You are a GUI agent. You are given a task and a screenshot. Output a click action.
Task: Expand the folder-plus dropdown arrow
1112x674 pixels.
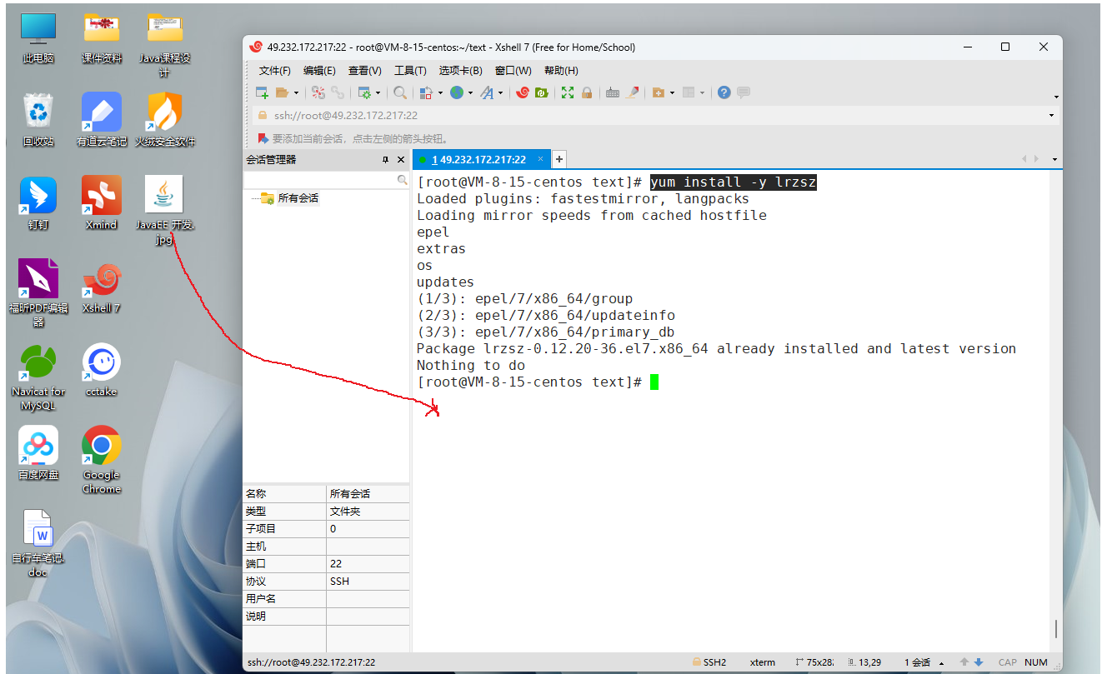[672, 93]
